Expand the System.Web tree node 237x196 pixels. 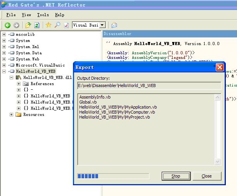[x=4, y=59]
